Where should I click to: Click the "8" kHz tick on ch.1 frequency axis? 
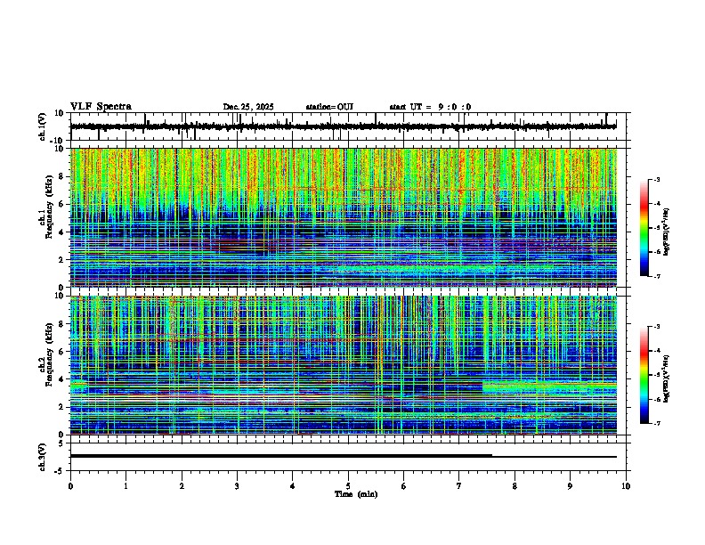[x=61, y=176]
